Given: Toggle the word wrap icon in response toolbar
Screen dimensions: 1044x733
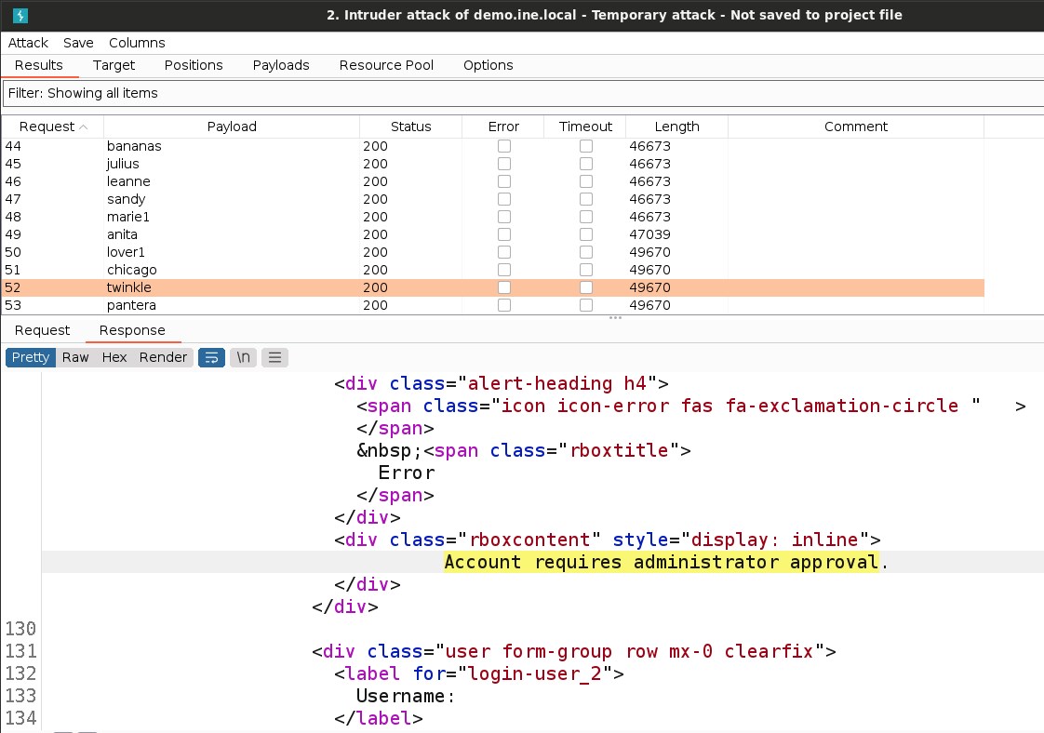Looking at the screenshot, I should point(211,357).
